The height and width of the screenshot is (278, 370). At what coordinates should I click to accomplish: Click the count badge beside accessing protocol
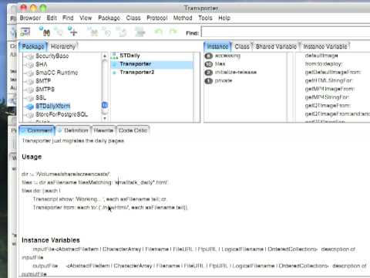[208, 56]
